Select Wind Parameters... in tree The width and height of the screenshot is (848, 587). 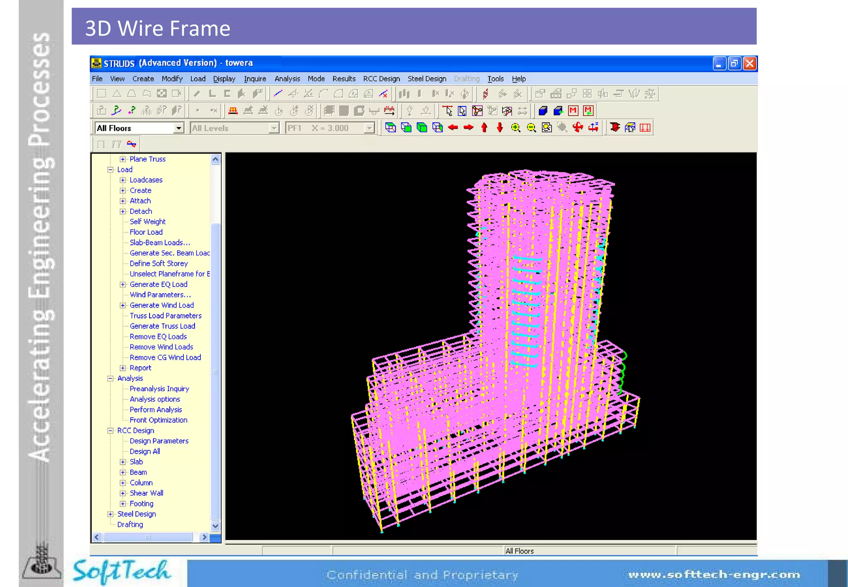click(160, 295)
